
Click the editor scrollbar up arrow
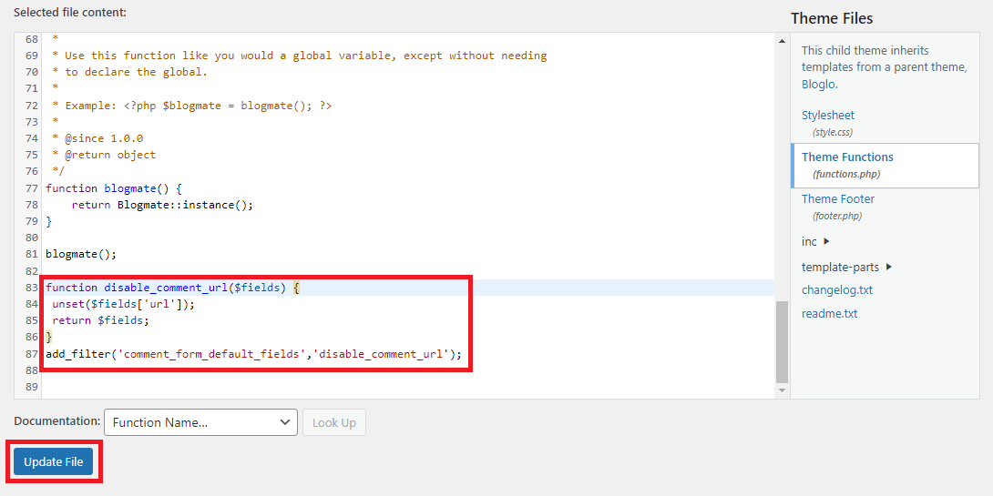pos(783,40)
